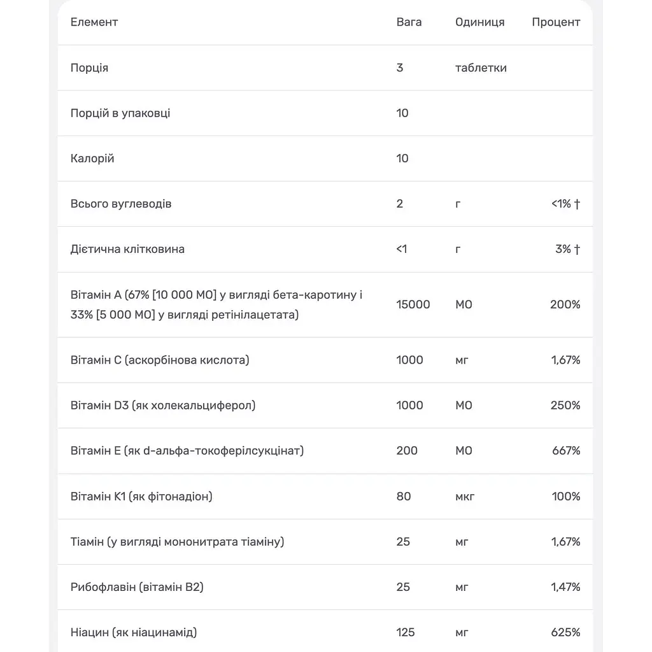Screen dimensions: 652x652
Task: Select the Порцій в упаковці row
Action: tap(325, 113)
